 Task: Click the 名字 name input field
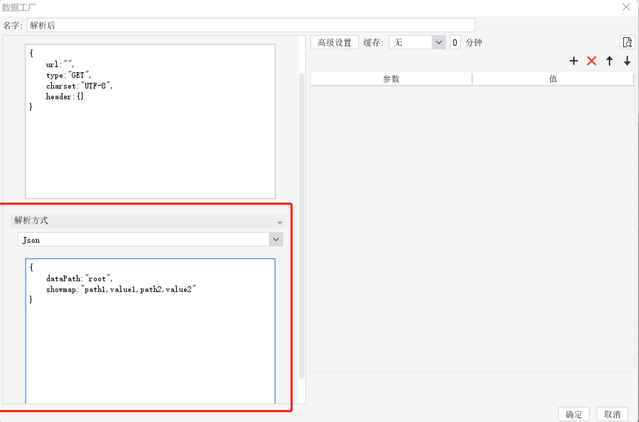(x=250, y=25)
